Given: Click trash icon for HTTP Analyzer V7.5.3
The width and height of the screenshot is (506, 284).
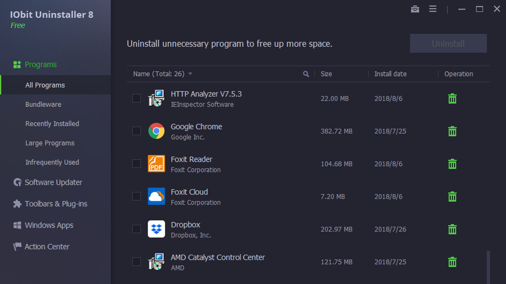Looking at the screenshot, I should pyautogui.click(x=452, y=99).
